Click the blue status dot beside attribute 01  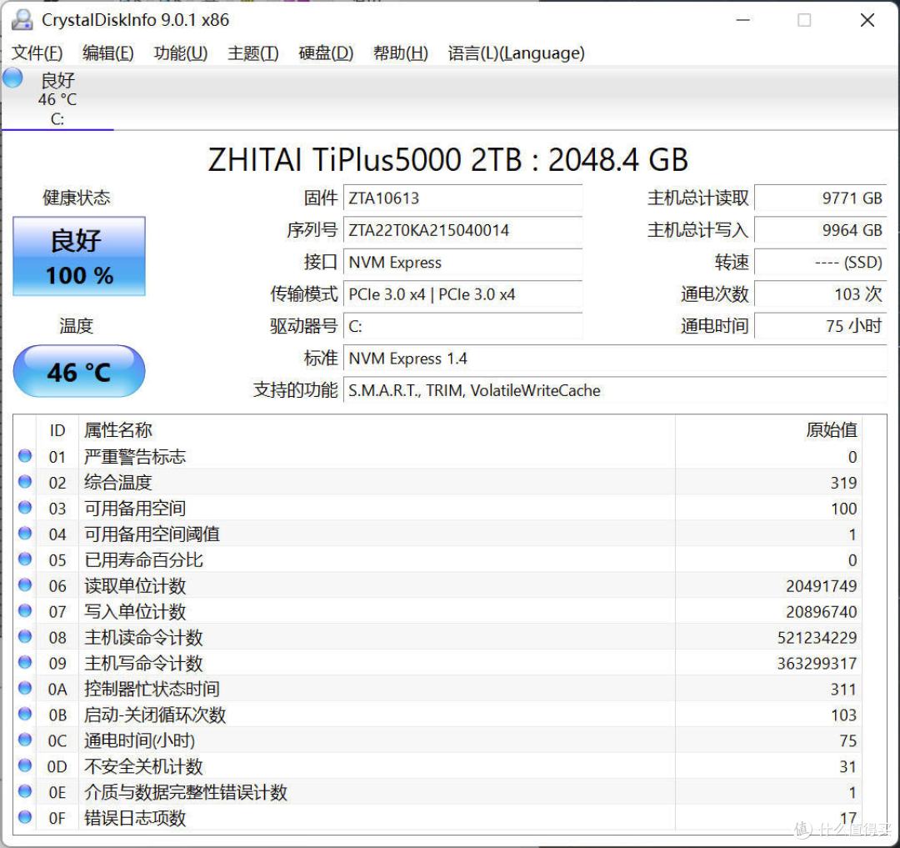tap(25, 456)
